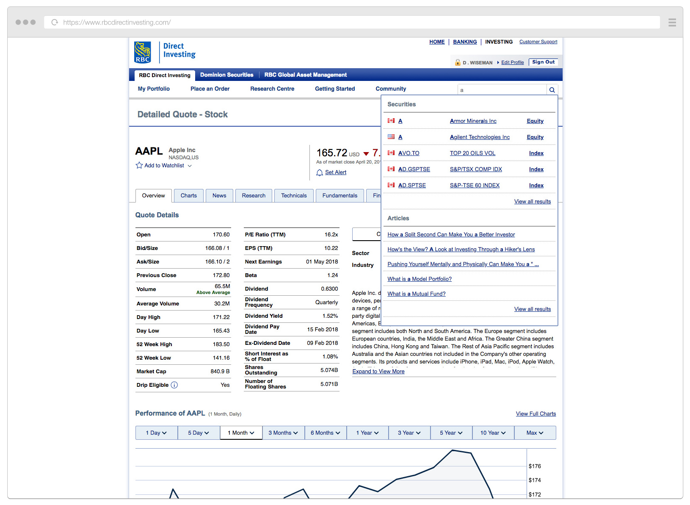
Task: Open the browser hamburger menu
Action: 672,22
